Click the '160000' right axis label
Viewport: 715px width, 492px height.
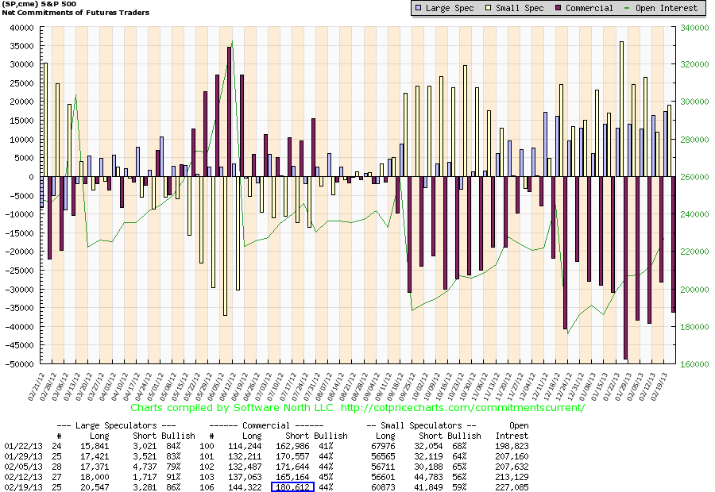tap(694, 364)
